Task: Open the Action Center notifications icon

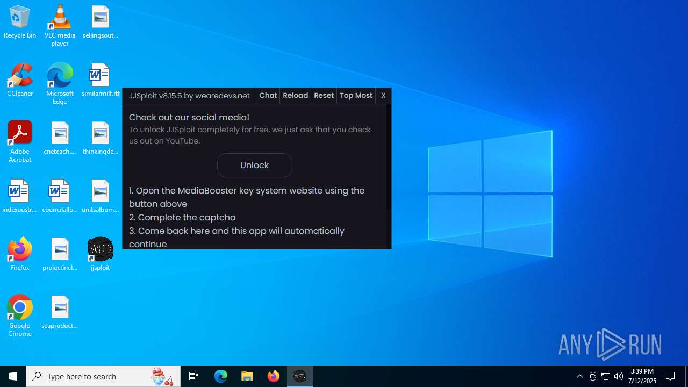Action: click(x=671, y=376)
